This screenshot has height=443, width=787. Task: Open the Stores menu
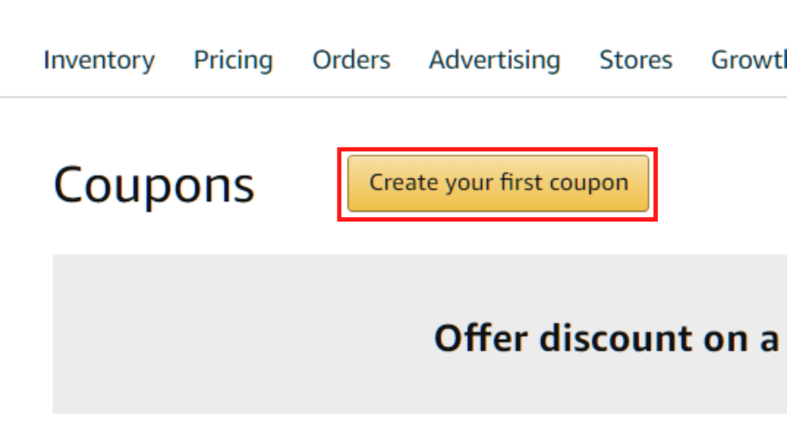(x=636, y=60)
